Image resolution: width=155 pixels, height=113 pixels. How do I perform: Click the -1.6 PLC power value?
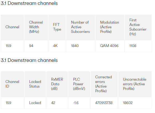click(x=76, y=103)
